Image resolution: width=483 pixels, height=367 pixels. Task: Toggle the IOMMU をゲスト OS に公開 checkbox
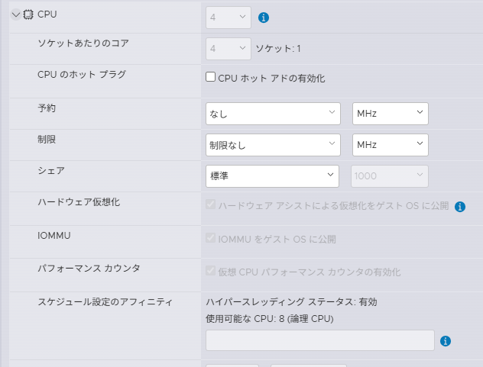pyautogui.click(x=211, y=239)
